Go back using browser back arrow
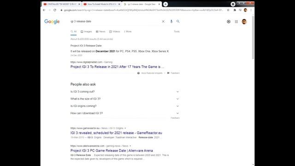 (x=44, y=10)
